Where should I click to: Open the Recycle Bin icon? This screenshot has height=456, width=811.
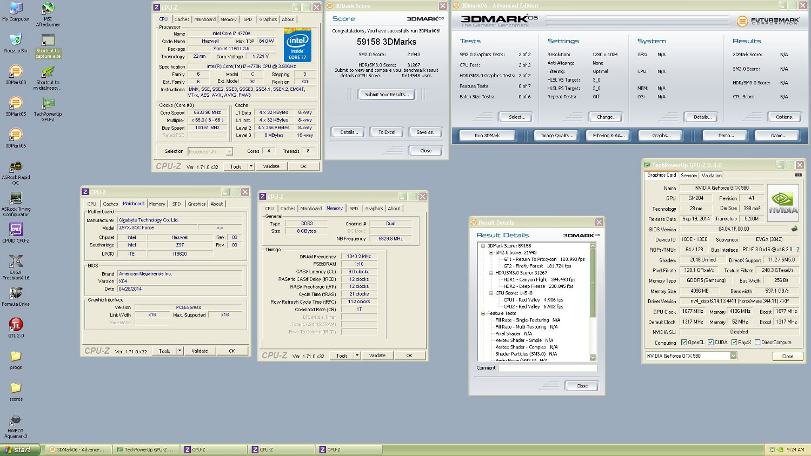click(16, 43)
